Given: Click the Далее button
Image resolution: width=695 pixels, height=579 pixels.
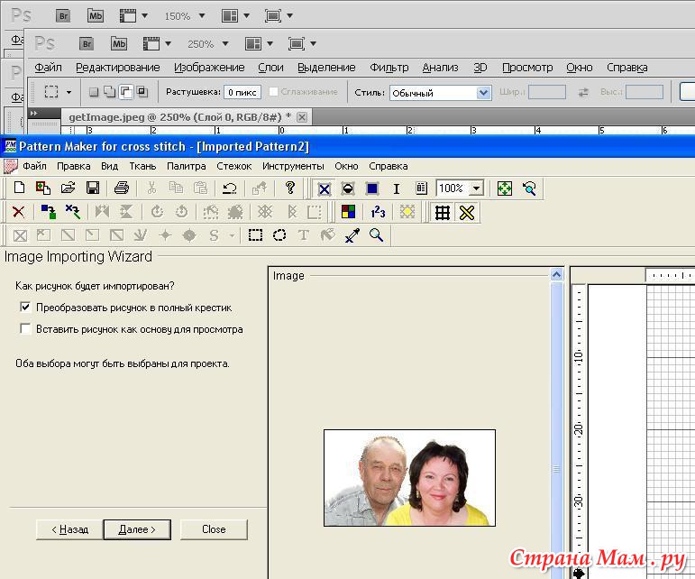Looking at the screenshot, I should pyautogui.click(x=137, y=529).
